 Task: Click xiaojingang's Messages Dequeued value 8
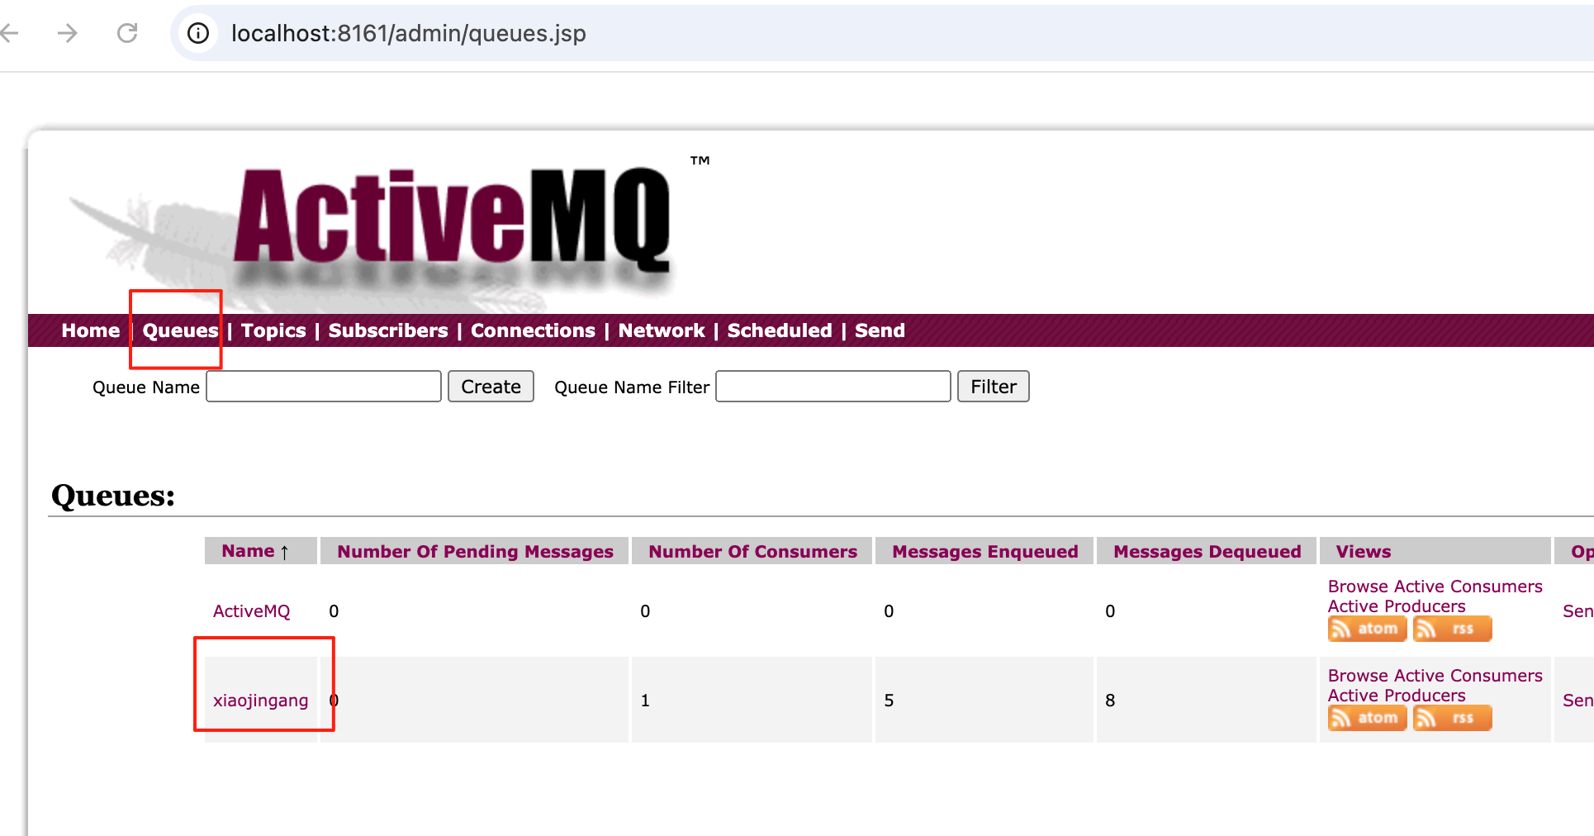point(1110,701)
